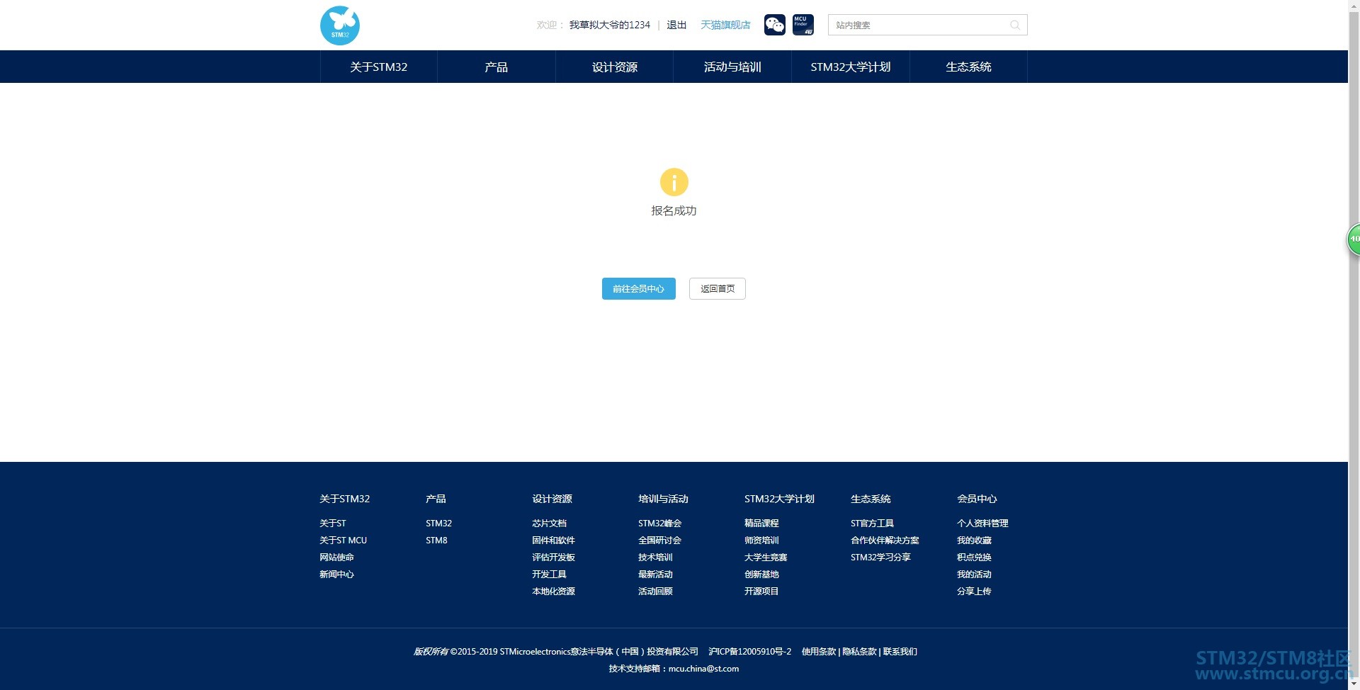Click the search magnifier icon
This screenshot has height=690, width=1360.
(1015, 25)
